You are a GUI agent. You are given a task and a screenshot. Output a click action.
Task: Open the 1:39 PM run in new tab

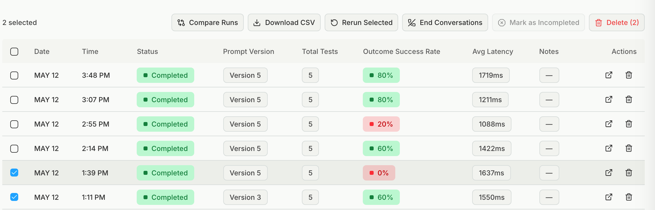click(609, 173)
